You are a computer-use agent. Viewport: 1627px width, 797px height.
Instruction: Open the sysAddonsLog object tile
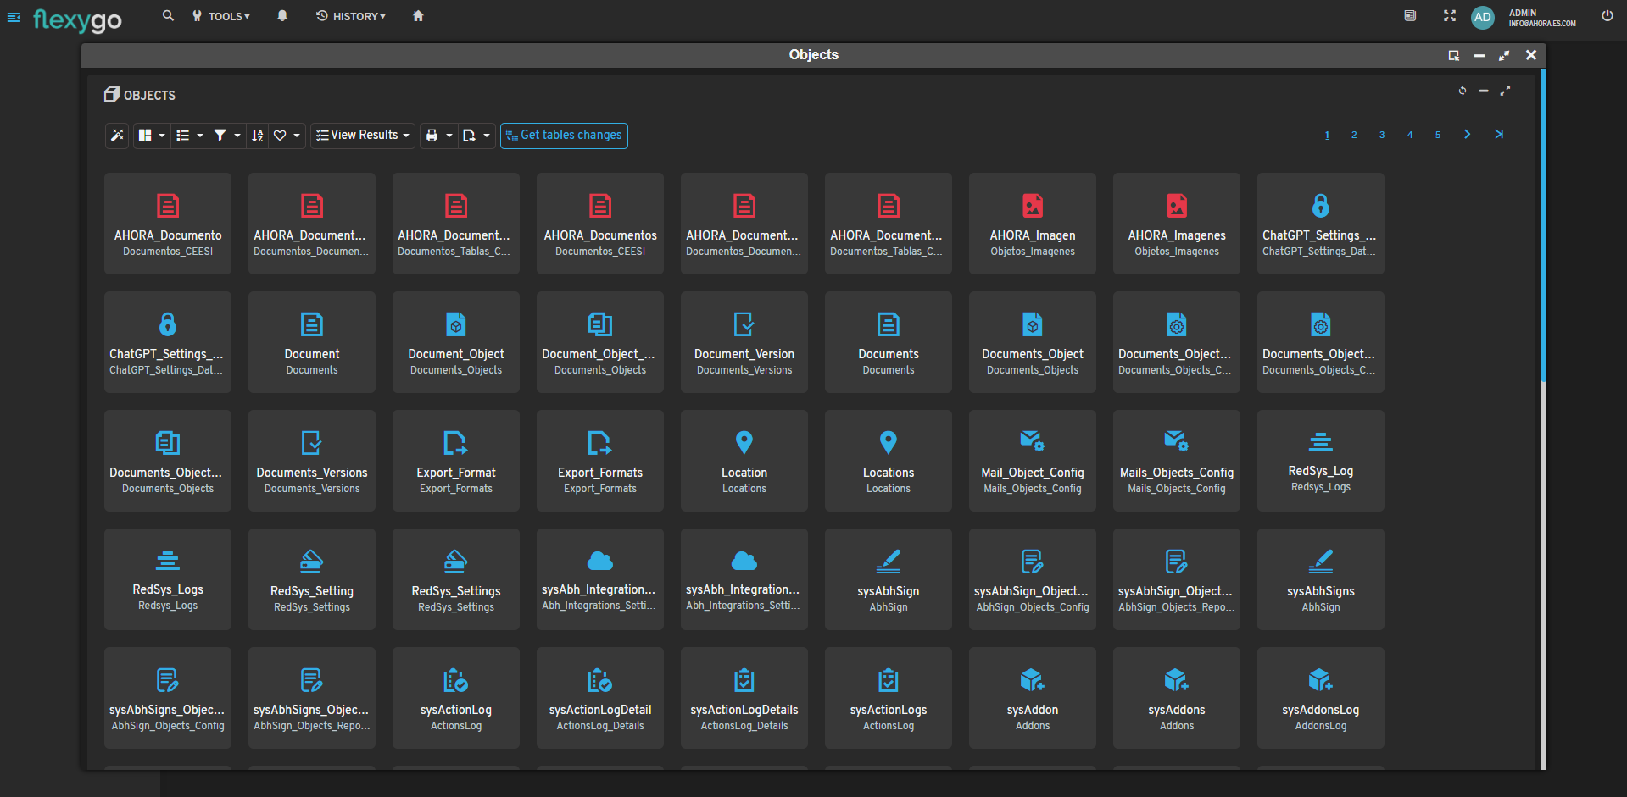point(1321,698)
